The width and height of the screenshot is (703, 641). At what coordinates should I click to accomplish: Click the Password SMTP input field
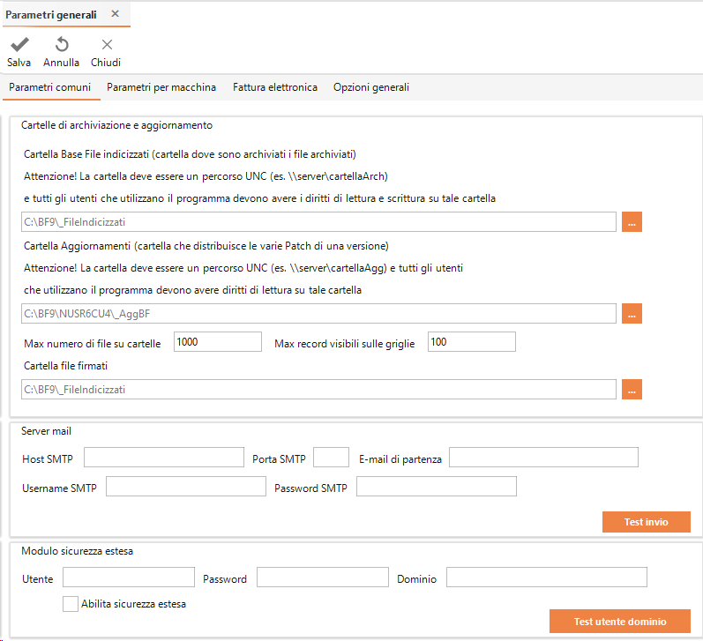[x=437, y=487]
